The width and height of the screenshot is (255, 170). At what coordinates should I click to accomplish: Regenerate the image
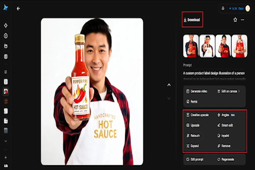[x=226, y=160]
